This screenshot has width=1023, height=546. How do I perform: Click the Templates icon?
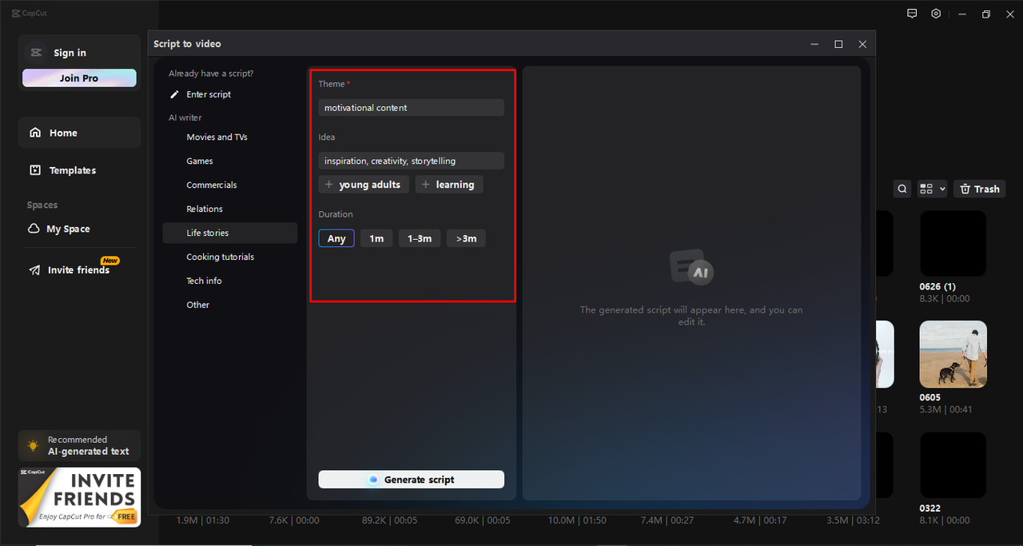pyautogui.click(x=35, y=170)
